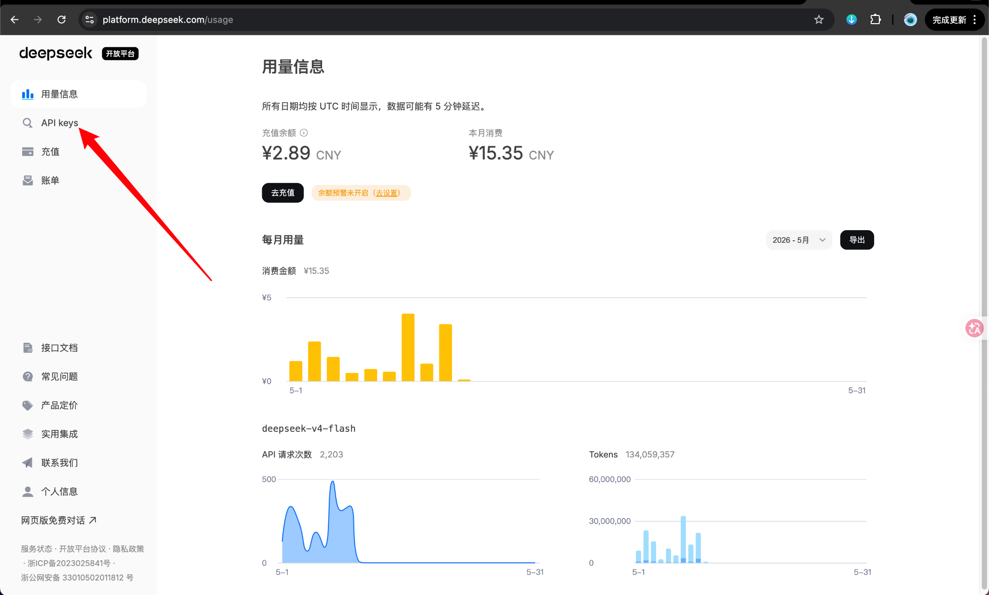
Task: Click the 实用集成 layers icon
Action: pyautogui.click(x=28, y=434)
